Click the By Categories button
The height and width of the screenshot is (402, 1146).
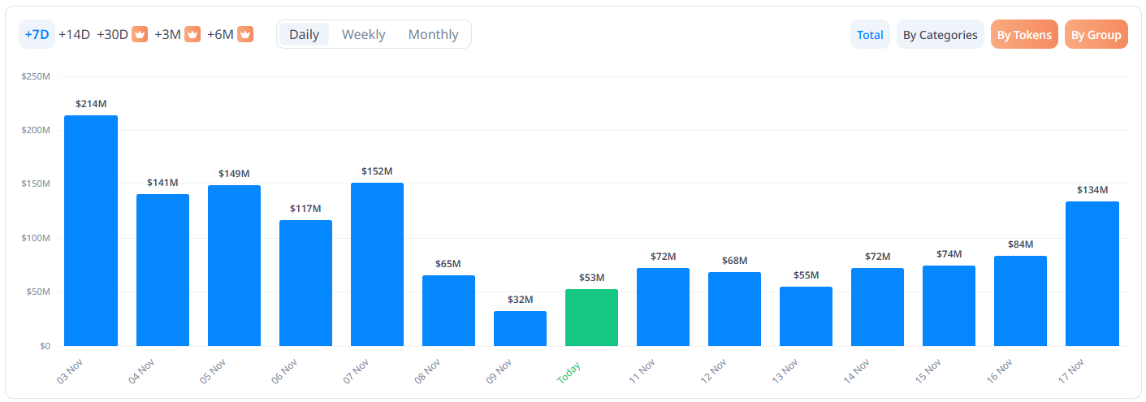coord(940,35)
